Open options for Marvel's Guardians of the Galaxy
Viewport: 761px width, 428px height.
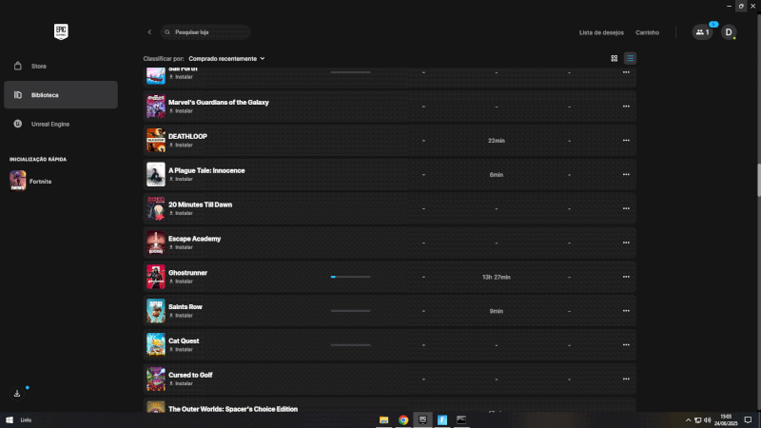coord(626,107)
